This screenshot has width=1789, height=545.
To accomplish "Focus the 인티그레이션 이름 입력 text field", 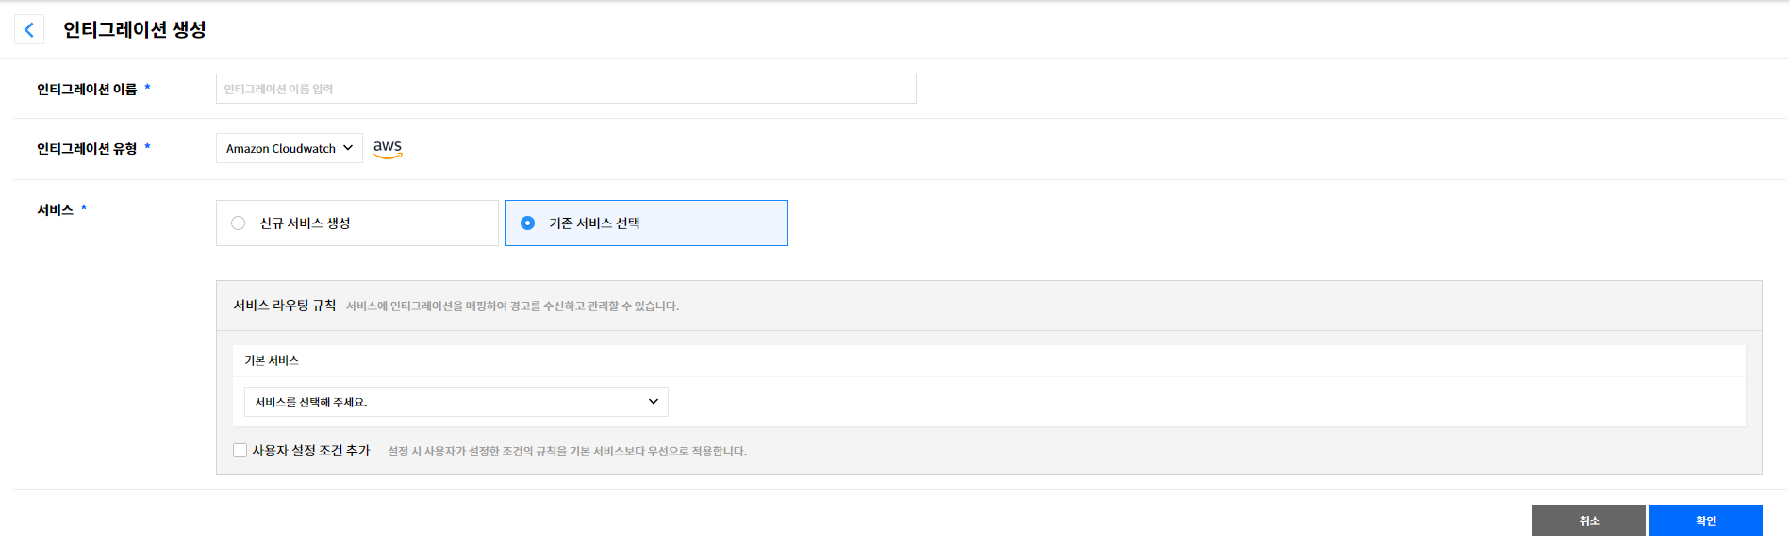I will coord(566,89).
